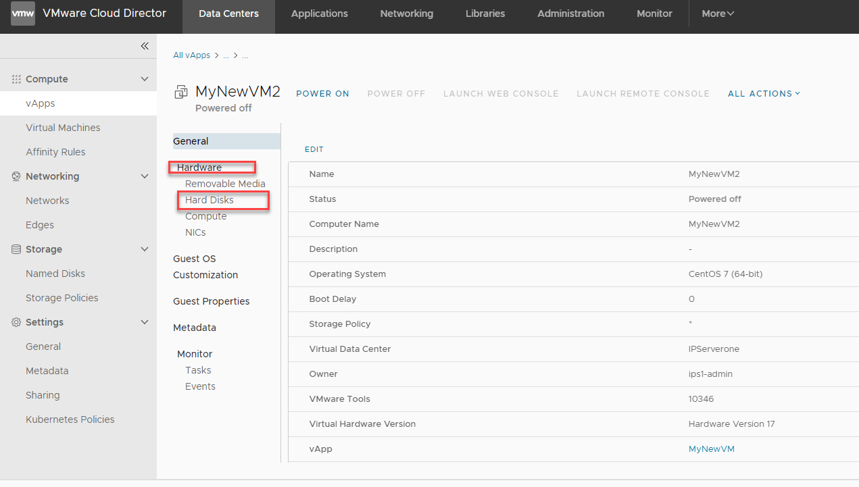
Task: Collapse the Networking section chevron
Action: tap(144, 176)
